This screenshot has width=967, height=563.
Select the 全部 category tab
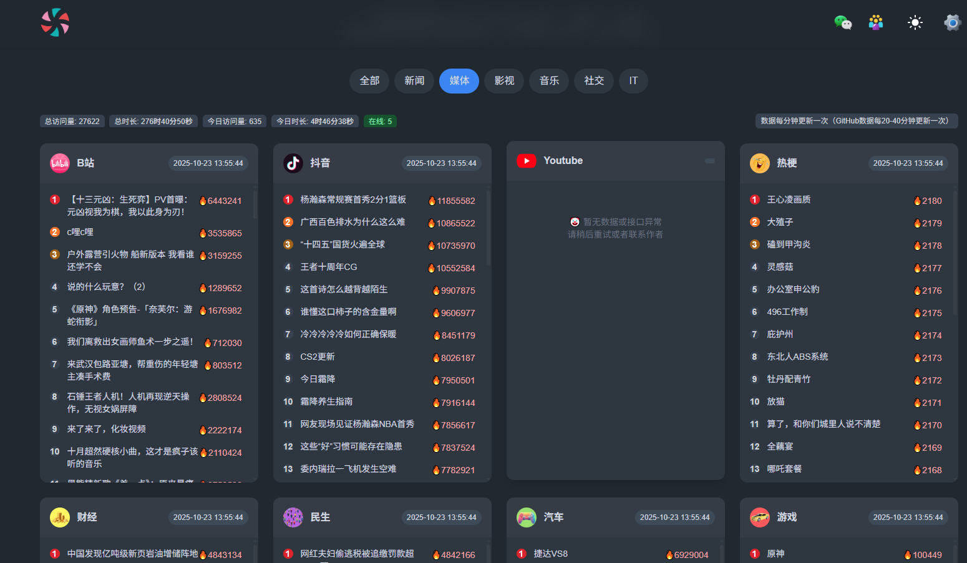tap(369, 81)
